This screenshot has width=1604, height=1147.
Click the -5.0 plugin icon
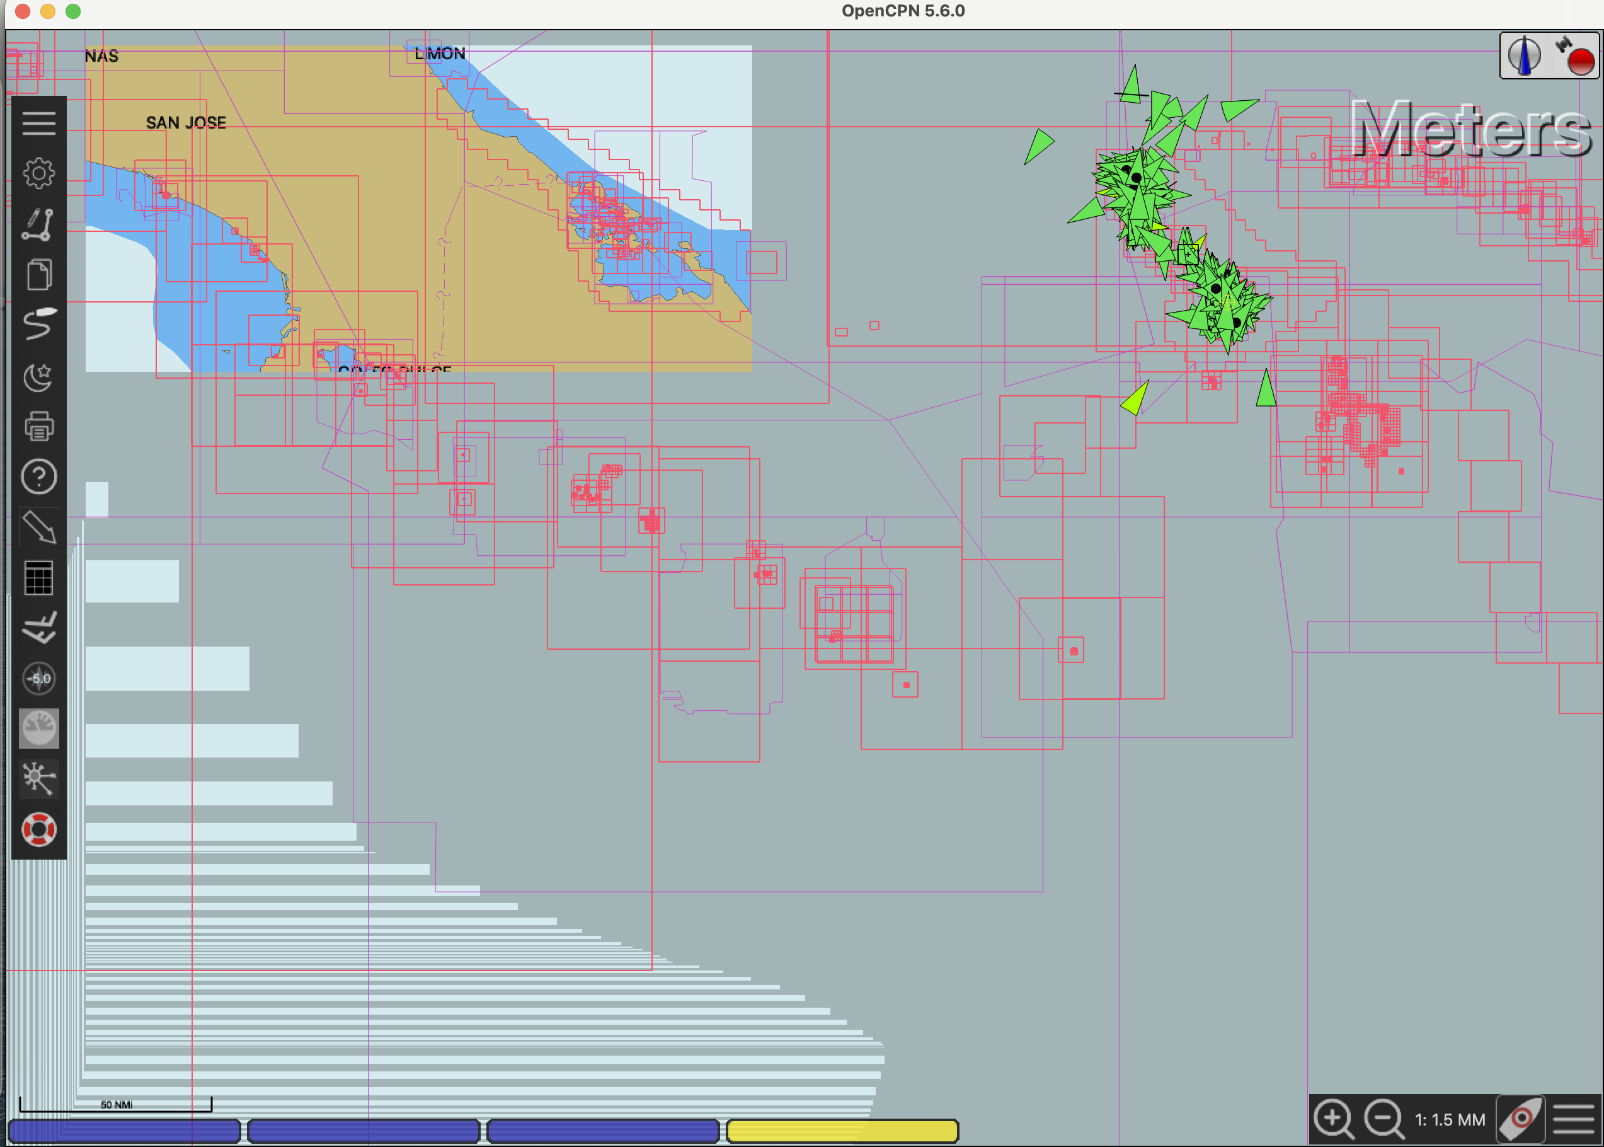pos(39,678)
